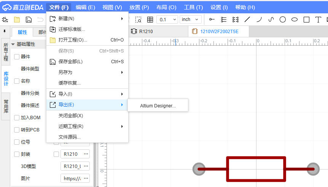Viewport: 328px width, 187px height.
Task: Collapse the 基础属性 section
Action: (13, 44)
